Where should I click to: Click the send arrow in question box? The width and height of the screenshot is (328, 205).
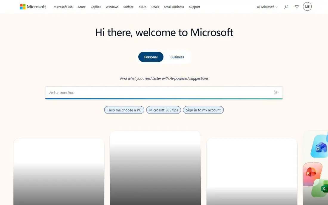pyautogui.click(x=276, y=92)
